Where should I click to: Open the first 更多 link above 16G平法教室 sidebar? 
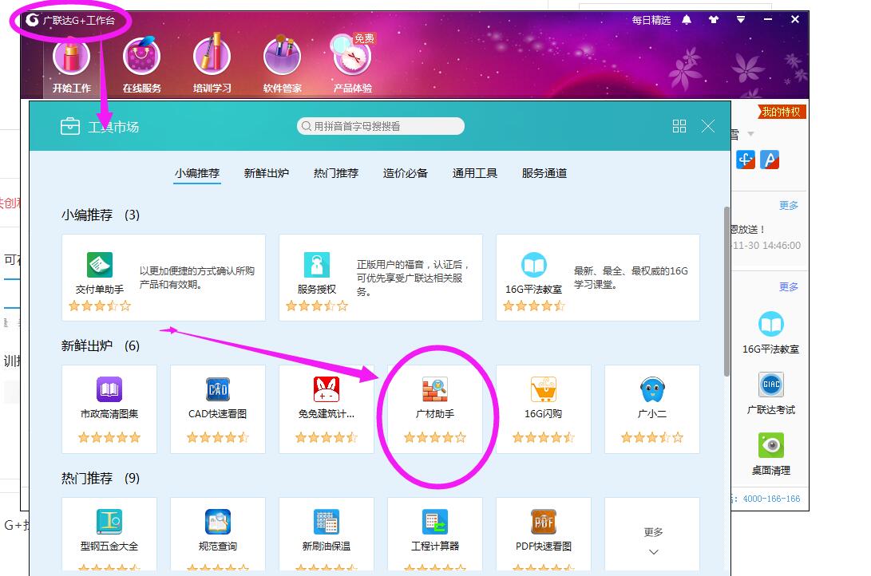point(788,286)
